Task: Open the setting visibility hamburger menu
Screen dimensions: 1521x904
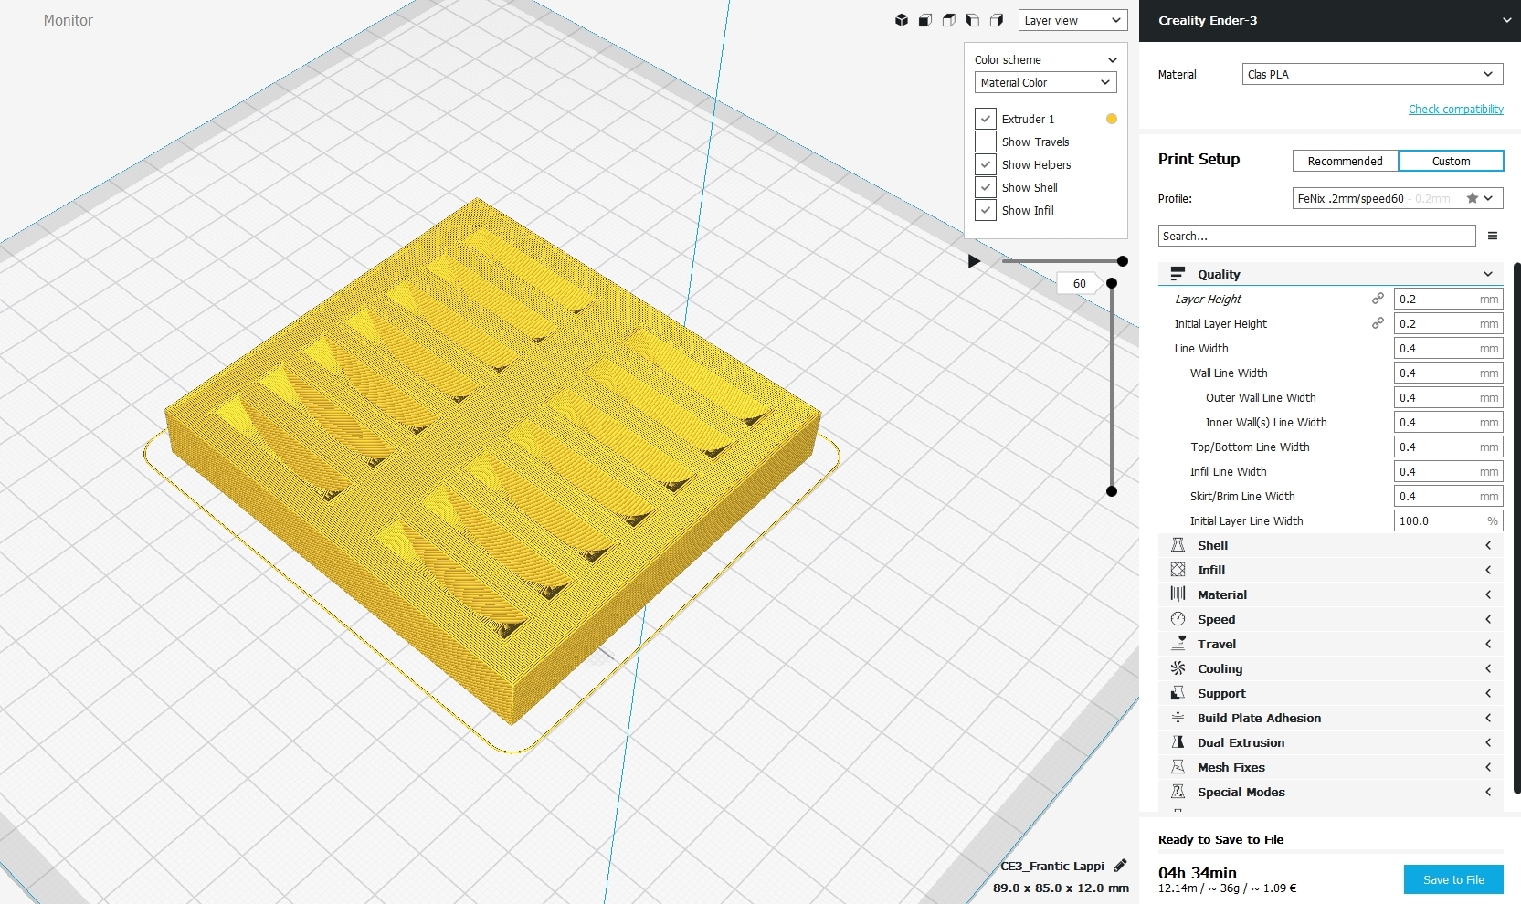Action: (1493, 236)
